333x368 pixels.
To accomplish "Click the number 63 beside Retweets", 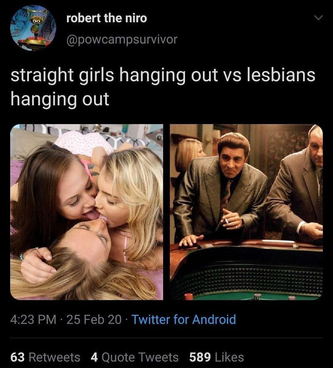I will [x=17, y=357].
